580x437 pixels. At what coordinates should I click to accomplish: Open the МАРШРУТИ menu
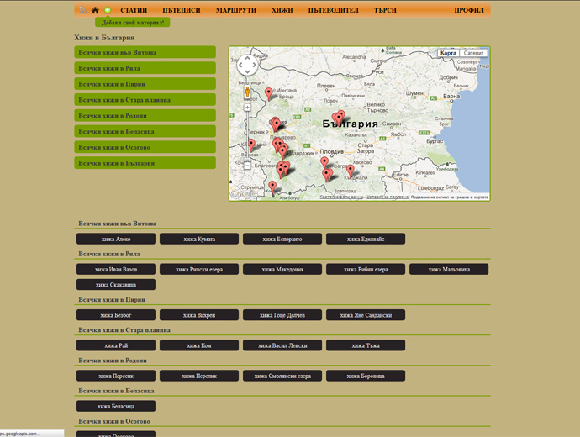click(x=236, y=10)
